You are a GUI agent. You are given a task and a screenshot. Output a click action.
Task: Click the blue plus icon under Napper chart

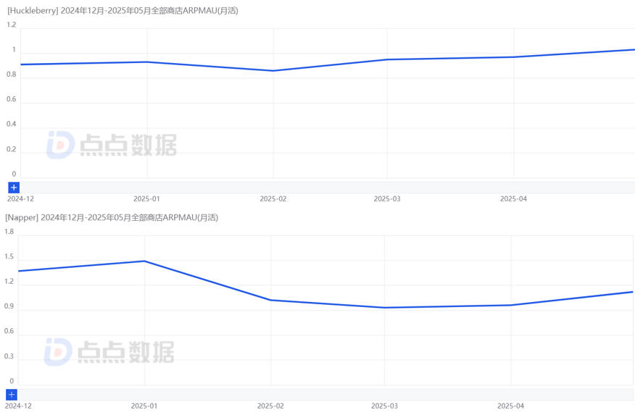pos(12,395)
